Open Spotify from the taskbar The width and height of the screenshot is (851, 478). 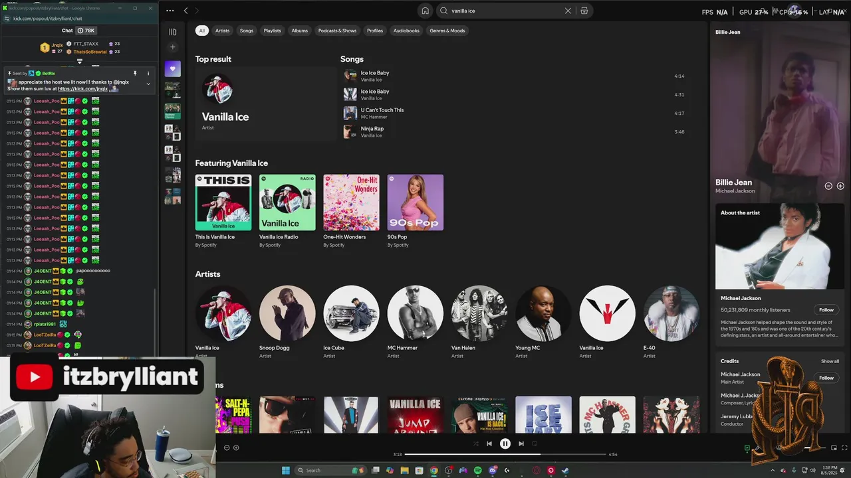478,470
